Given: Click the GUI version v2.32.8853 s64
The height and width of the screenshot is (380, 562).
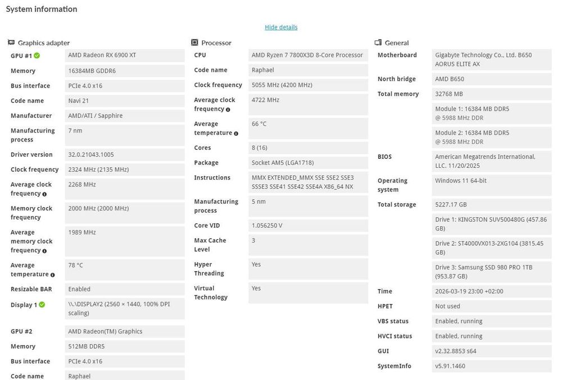Looking at the screenshot, I should tap(492, 351).
